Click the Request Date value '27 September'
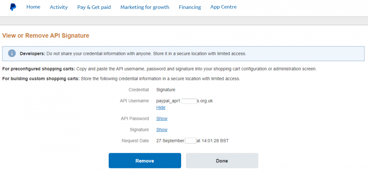368x172 pixels. pos(170,141)
